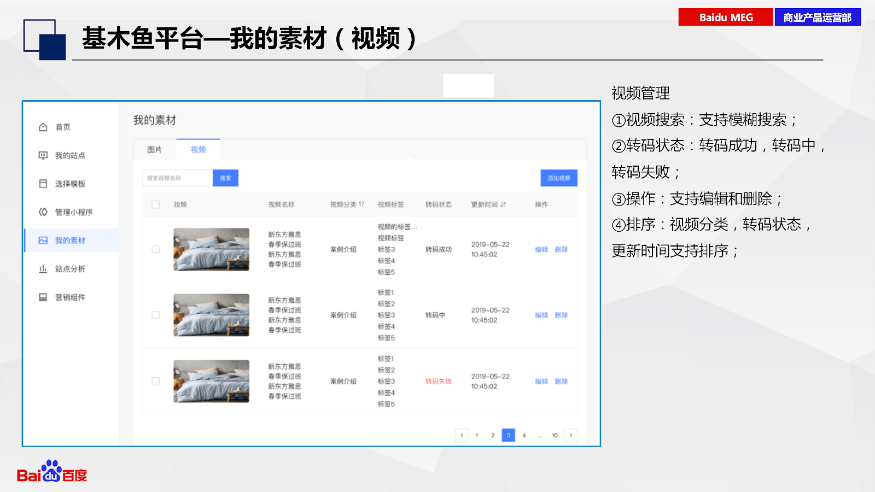Toggle the select-all checkbox in table header
This screenshot has width=875, height=492.
point(156,204)
